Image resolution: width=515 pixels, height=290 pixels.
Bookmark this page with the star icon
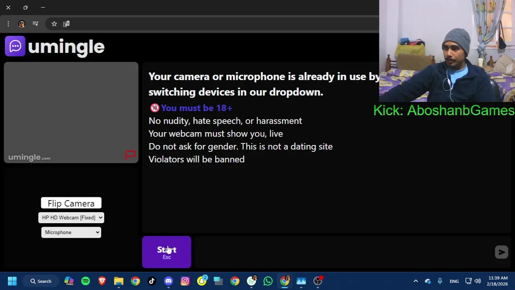click(x=54, y=24)
